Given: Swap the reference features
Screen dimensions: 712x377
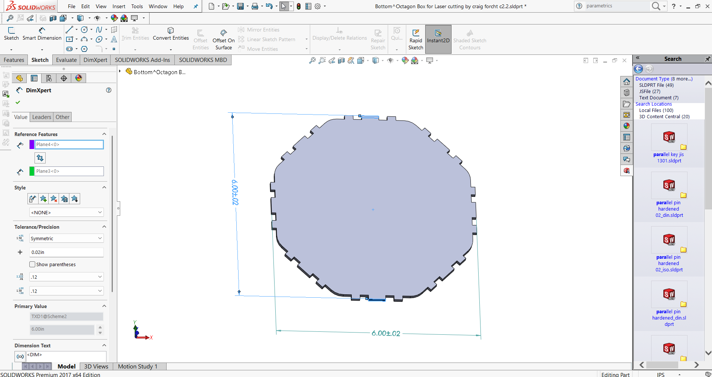Looking at the screenshot, I should coord(40,158).
